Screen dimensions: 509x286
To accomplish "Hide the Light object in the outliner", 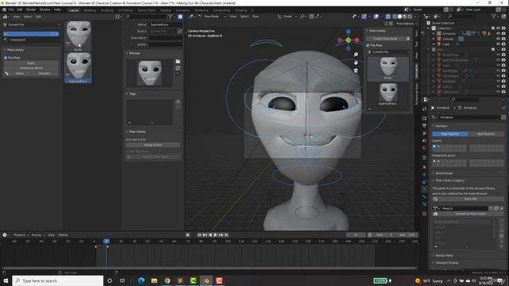I will click(x=498, y=44).
